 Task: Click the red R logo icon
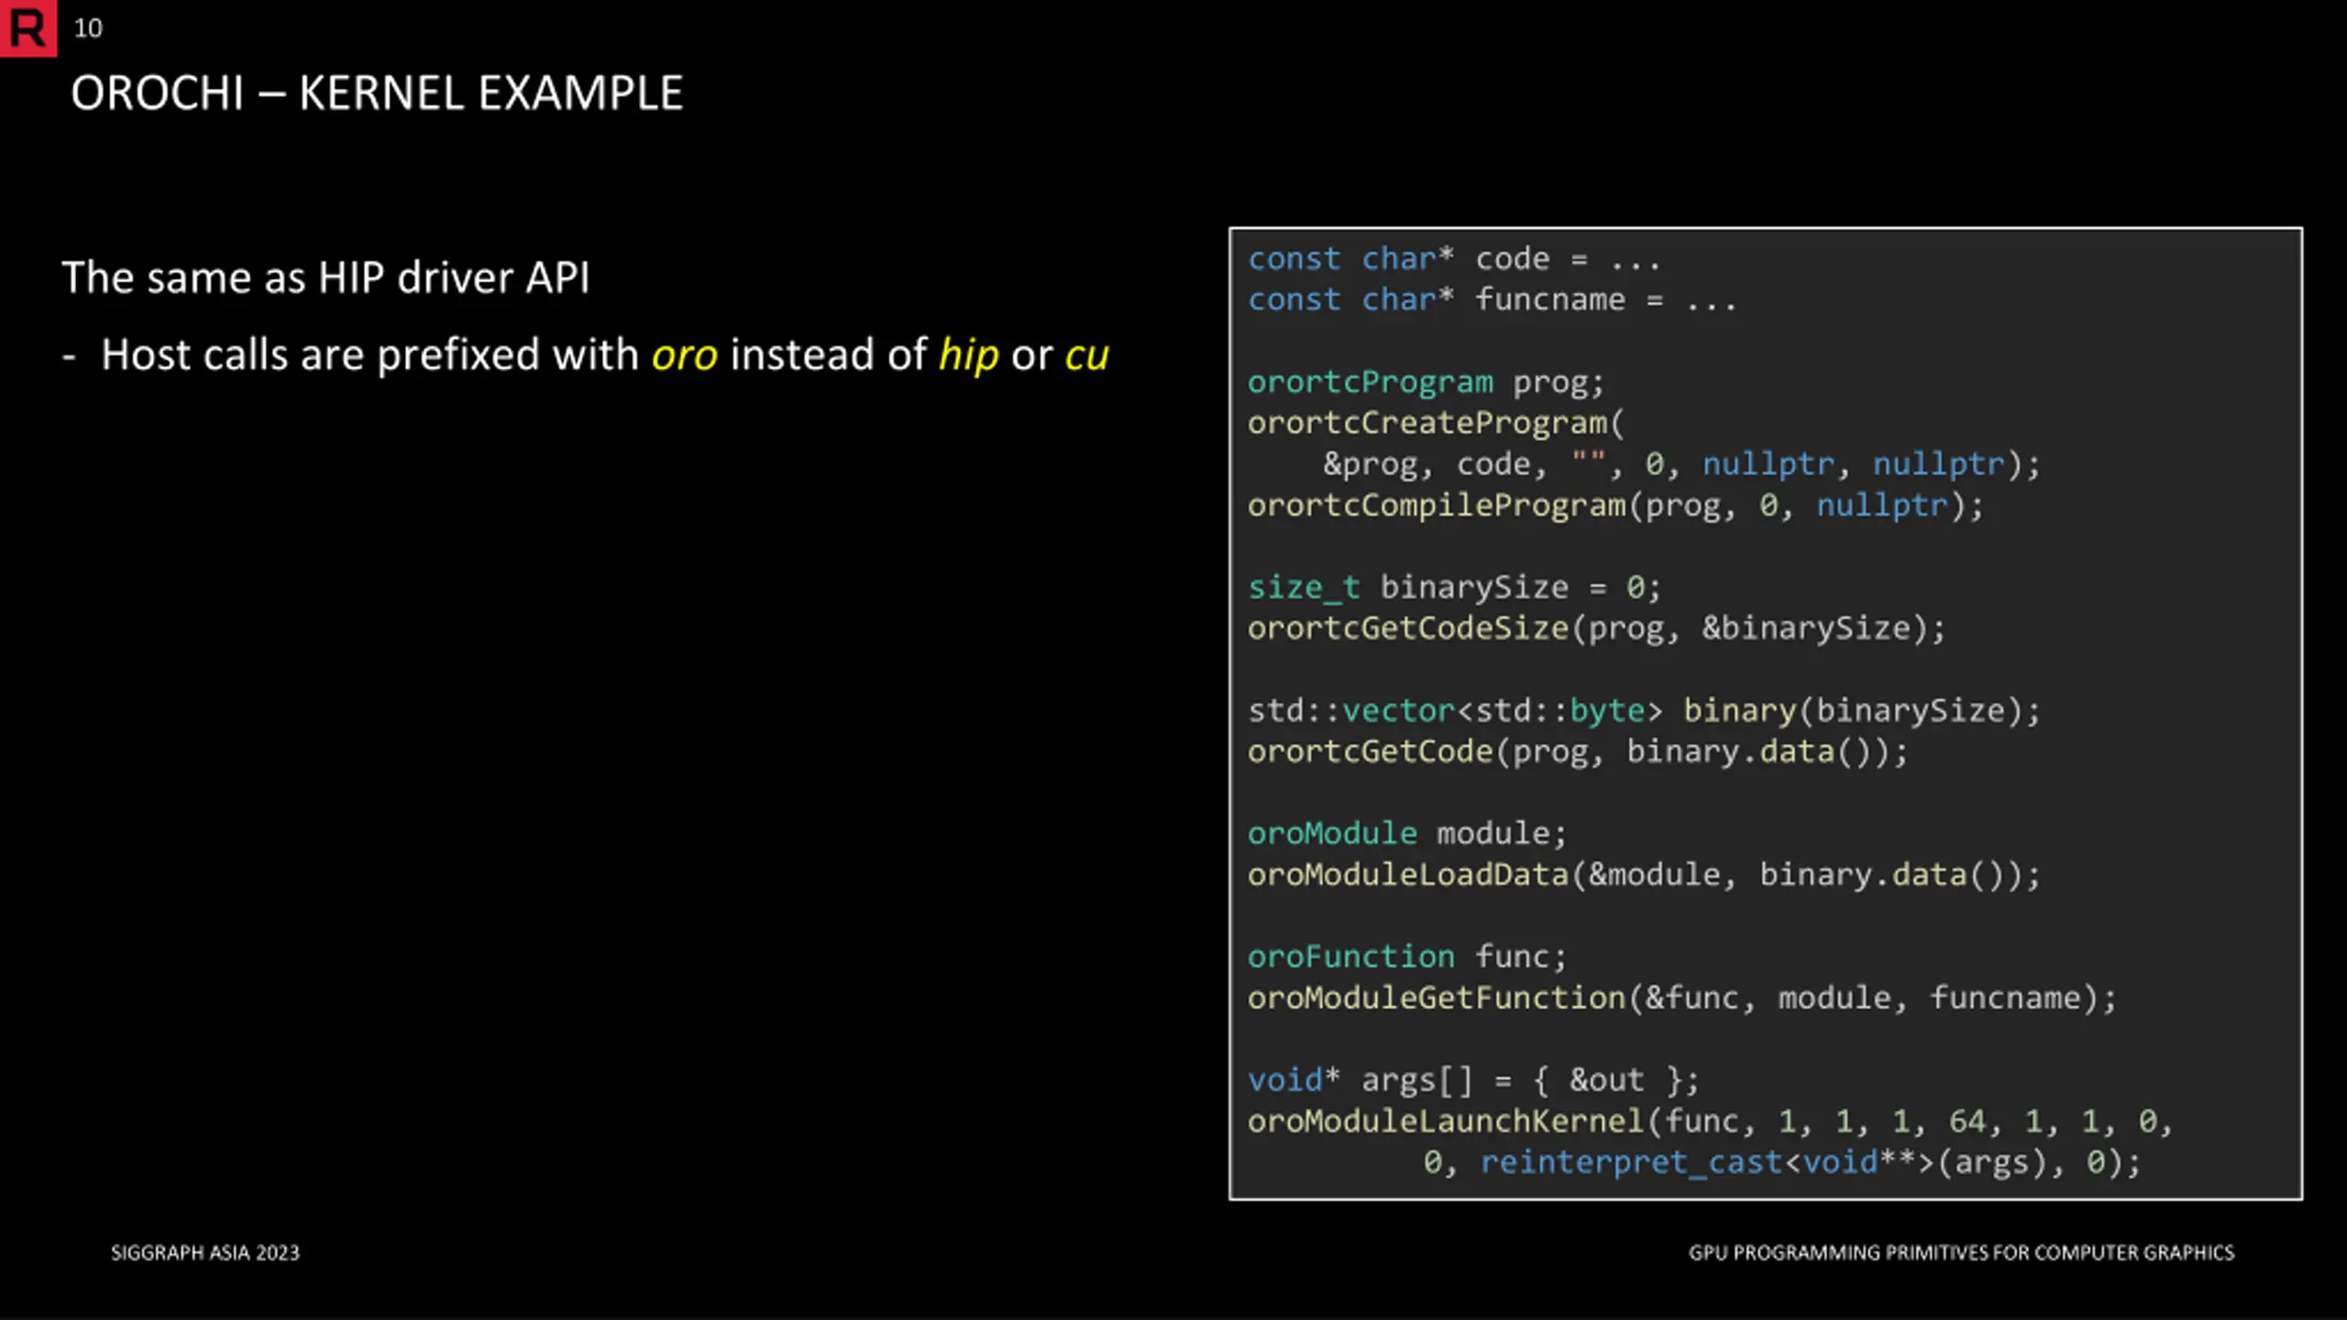pyautogui.click(x=28, y=27)
